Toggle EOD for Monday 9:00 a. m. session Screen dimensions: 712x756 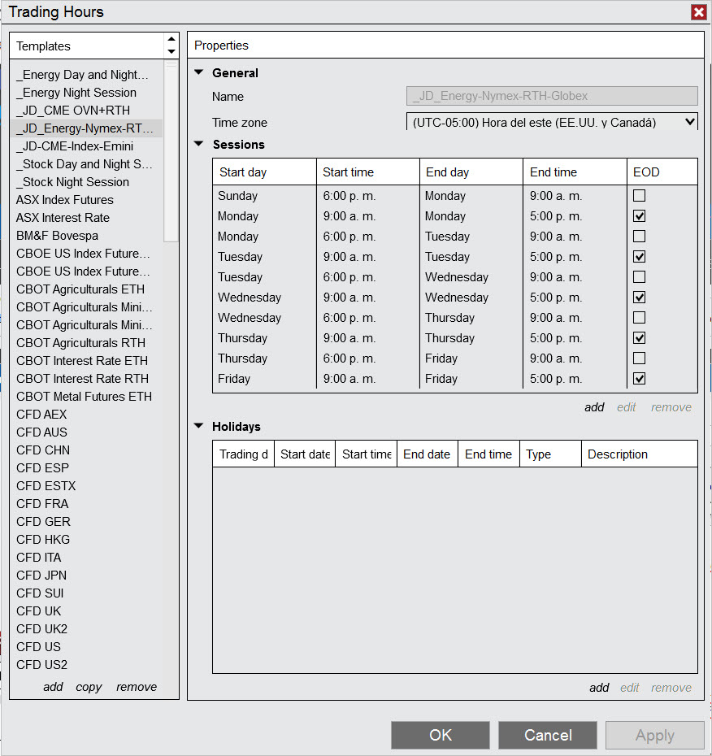pos(639,215)
